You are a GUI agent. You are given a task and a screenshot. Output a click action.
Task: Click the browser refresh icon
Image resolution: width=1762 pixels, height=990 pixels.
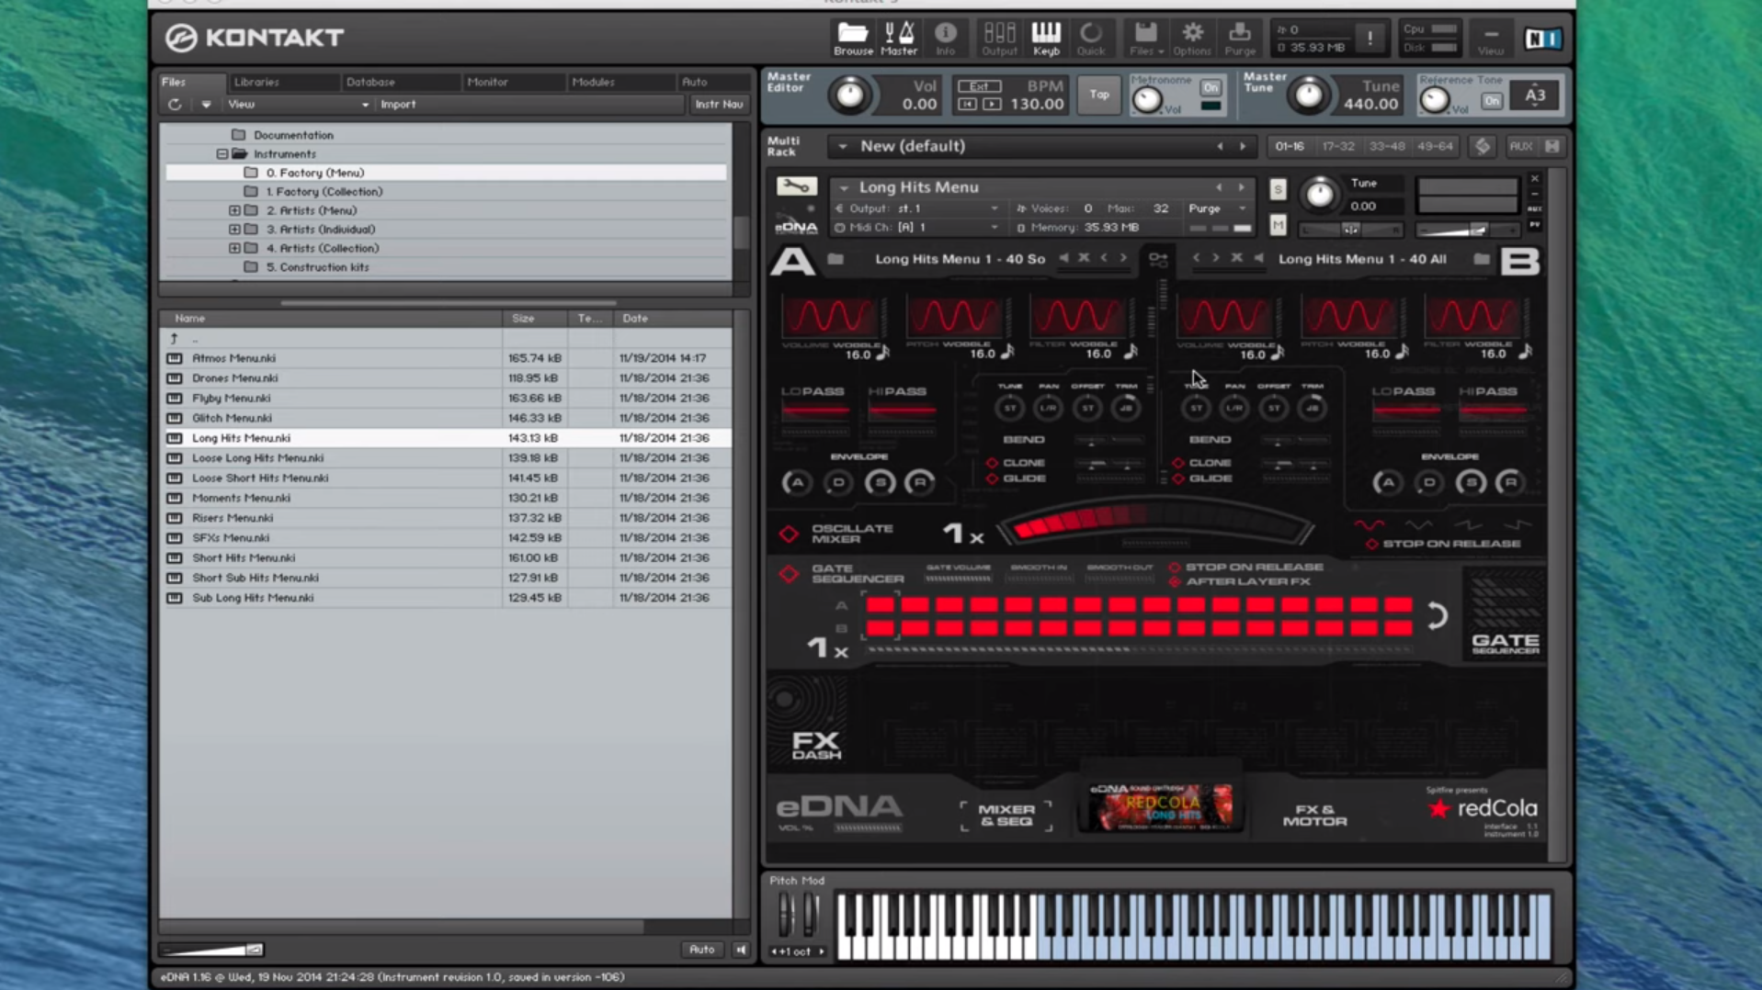(175, 105)
